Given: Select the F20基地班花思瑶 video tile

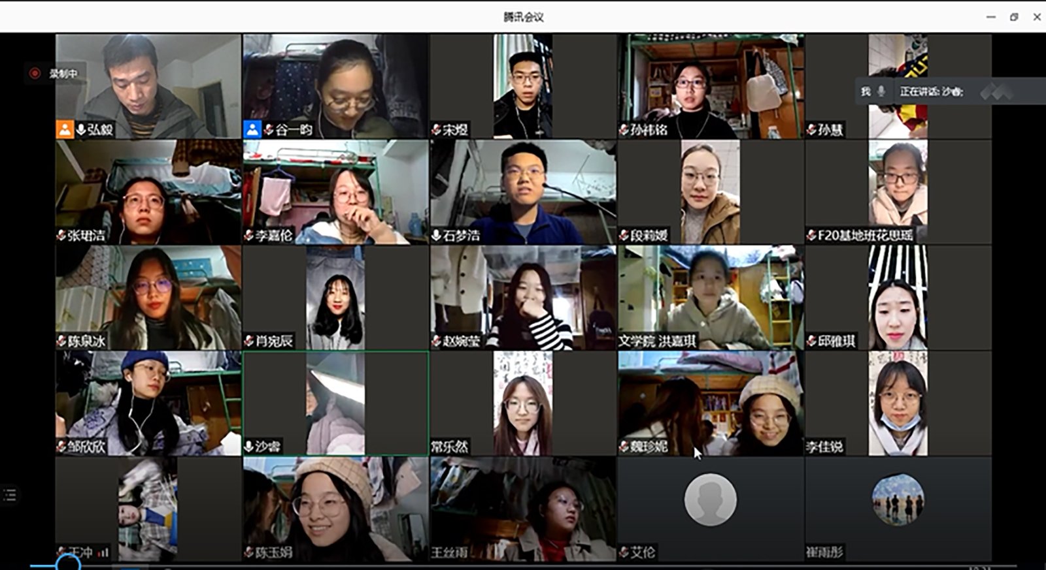Looking at the screenshot, I should pyautogui.click(x=898, y=191).
